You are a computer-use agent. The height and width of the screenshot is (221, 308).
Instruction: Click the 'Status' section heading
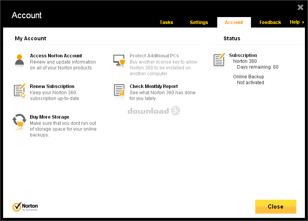click(232, 38)
